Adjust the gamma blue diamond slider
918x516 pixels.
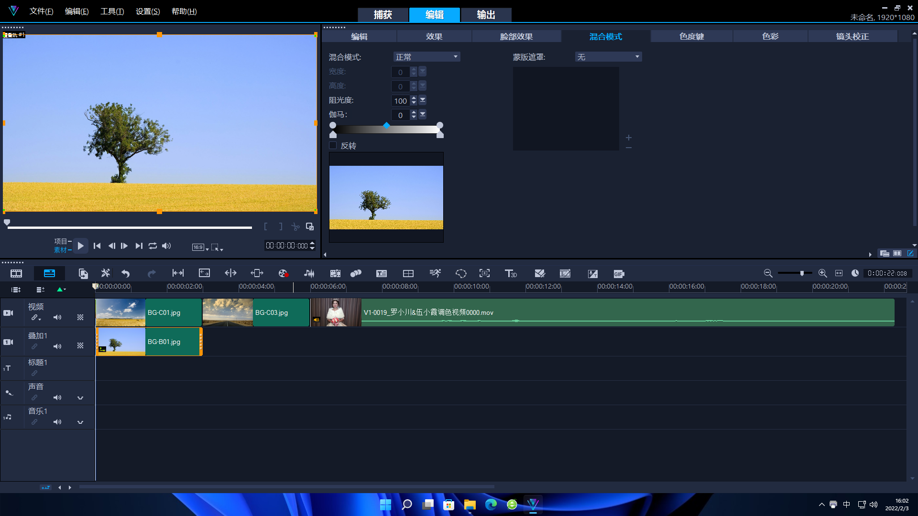click(386, 125)
